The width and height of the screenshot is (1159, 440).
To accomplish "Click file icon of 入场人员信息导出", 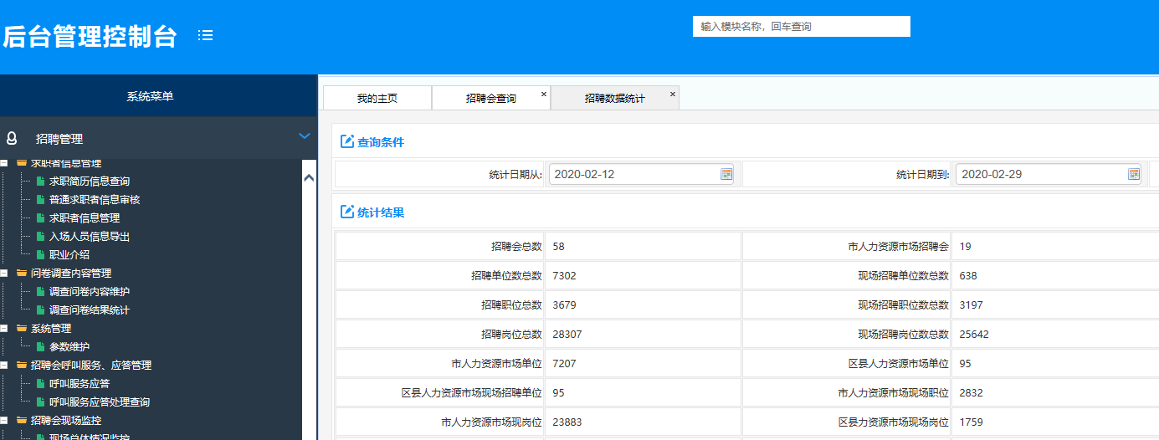I will coord(40,236).
